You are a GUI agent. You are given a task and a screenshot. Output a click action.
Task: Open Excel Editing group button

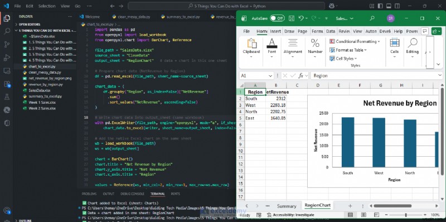click(x=412, y=47)
